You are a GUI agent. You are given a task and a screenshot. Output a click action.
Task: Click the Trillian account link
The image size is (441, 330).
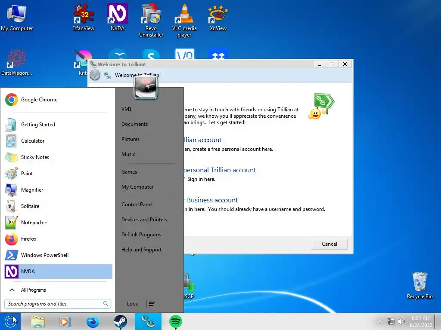(203, 140)
